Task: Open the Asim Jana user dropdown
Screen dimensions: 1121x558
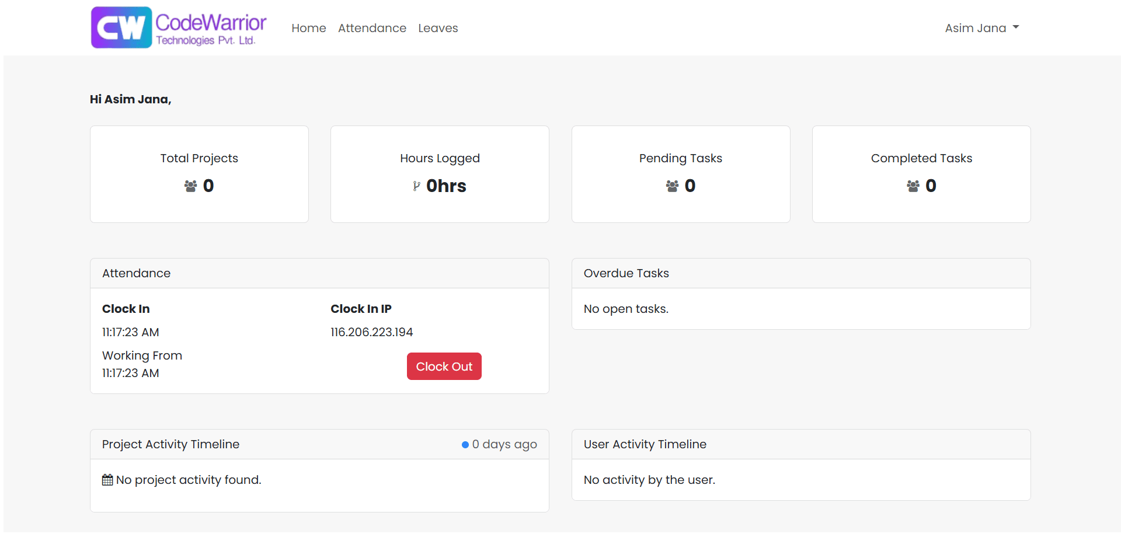Action: 982,28
